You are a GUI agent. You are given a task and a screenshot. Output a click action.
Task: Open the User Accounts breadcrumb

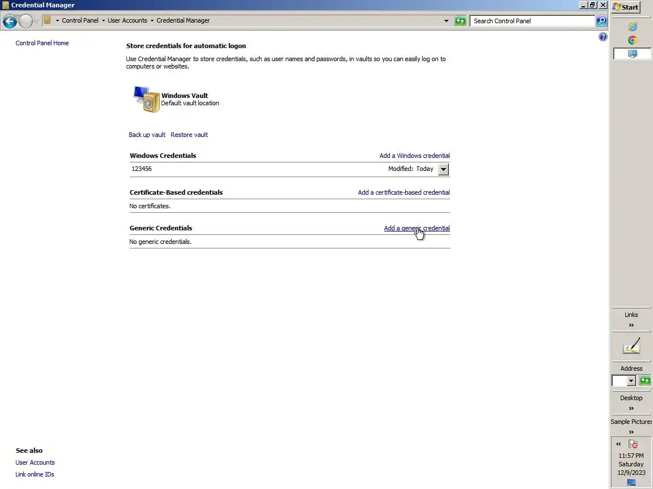coord(128,20)
